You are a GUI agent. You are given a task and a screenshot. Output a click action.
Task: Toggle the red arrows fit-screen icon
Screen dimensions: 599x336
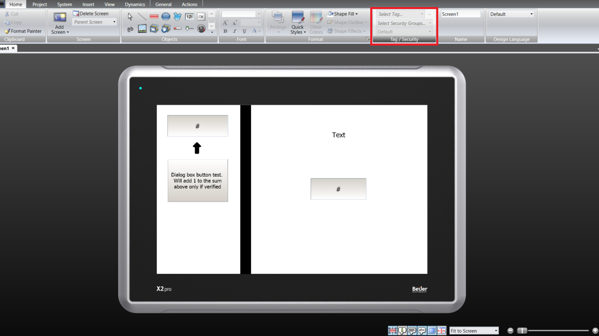coord(441,331)
